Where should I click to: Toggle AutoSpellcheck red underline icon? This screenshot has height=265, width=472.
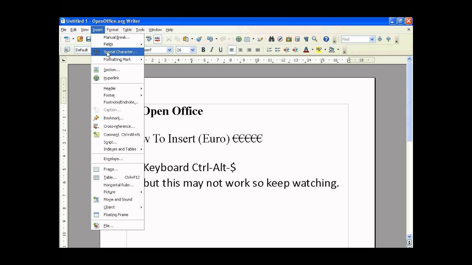pos(157,39)
